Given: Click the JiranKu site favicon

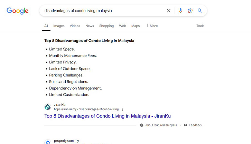Looking at the screenshot, I should click(x=48, y=107).
